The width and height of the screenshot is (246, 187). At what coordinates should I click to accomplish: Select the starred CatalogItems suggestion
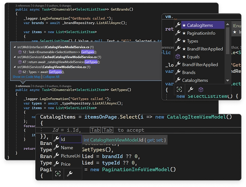pos(203,25)
